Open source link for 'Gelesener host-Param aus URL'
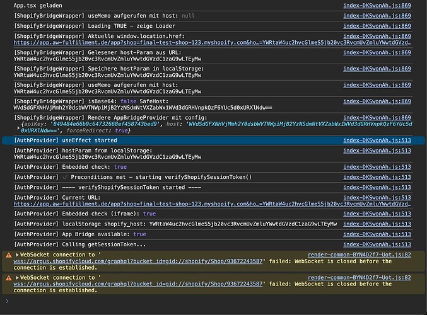This screenshot has height=315, width=427. pyautogui.click(x=377, y=52)
